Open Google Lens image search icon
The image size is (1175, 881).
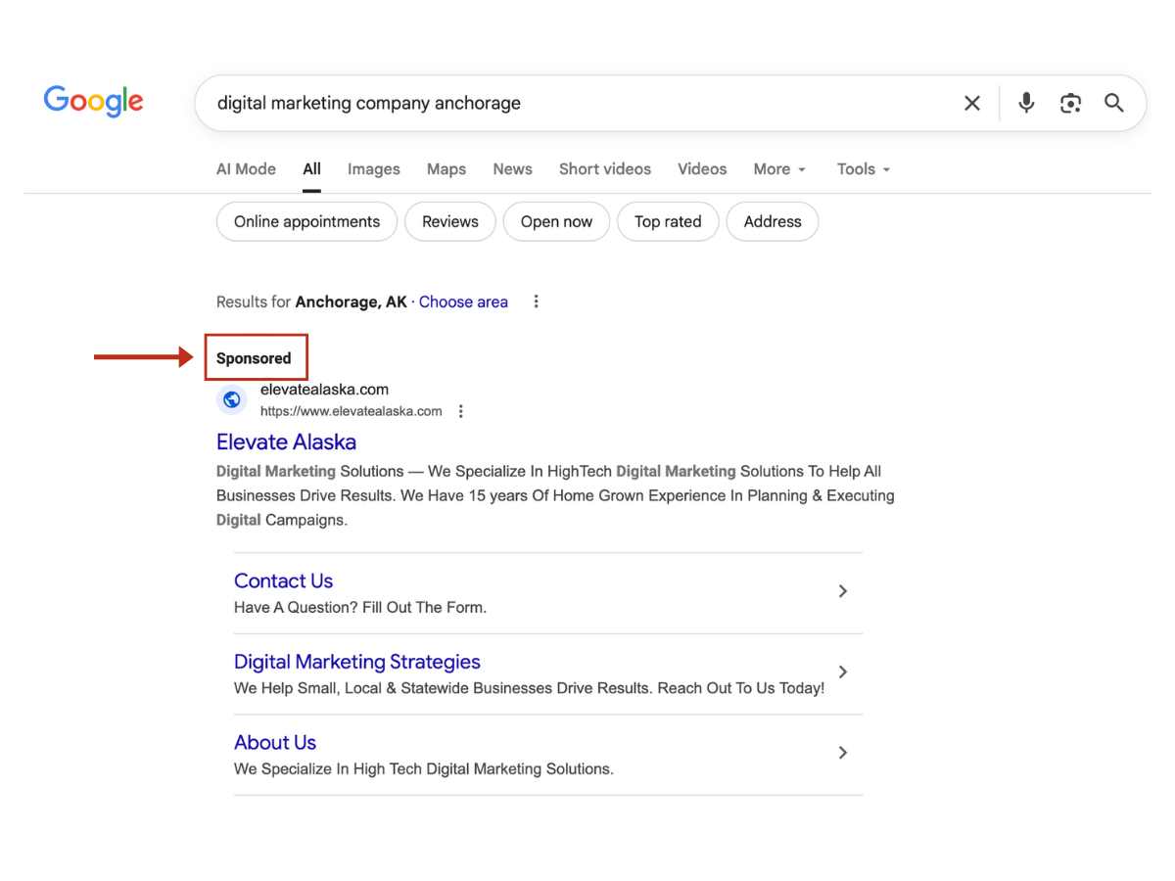click(x=1070, y=103)
